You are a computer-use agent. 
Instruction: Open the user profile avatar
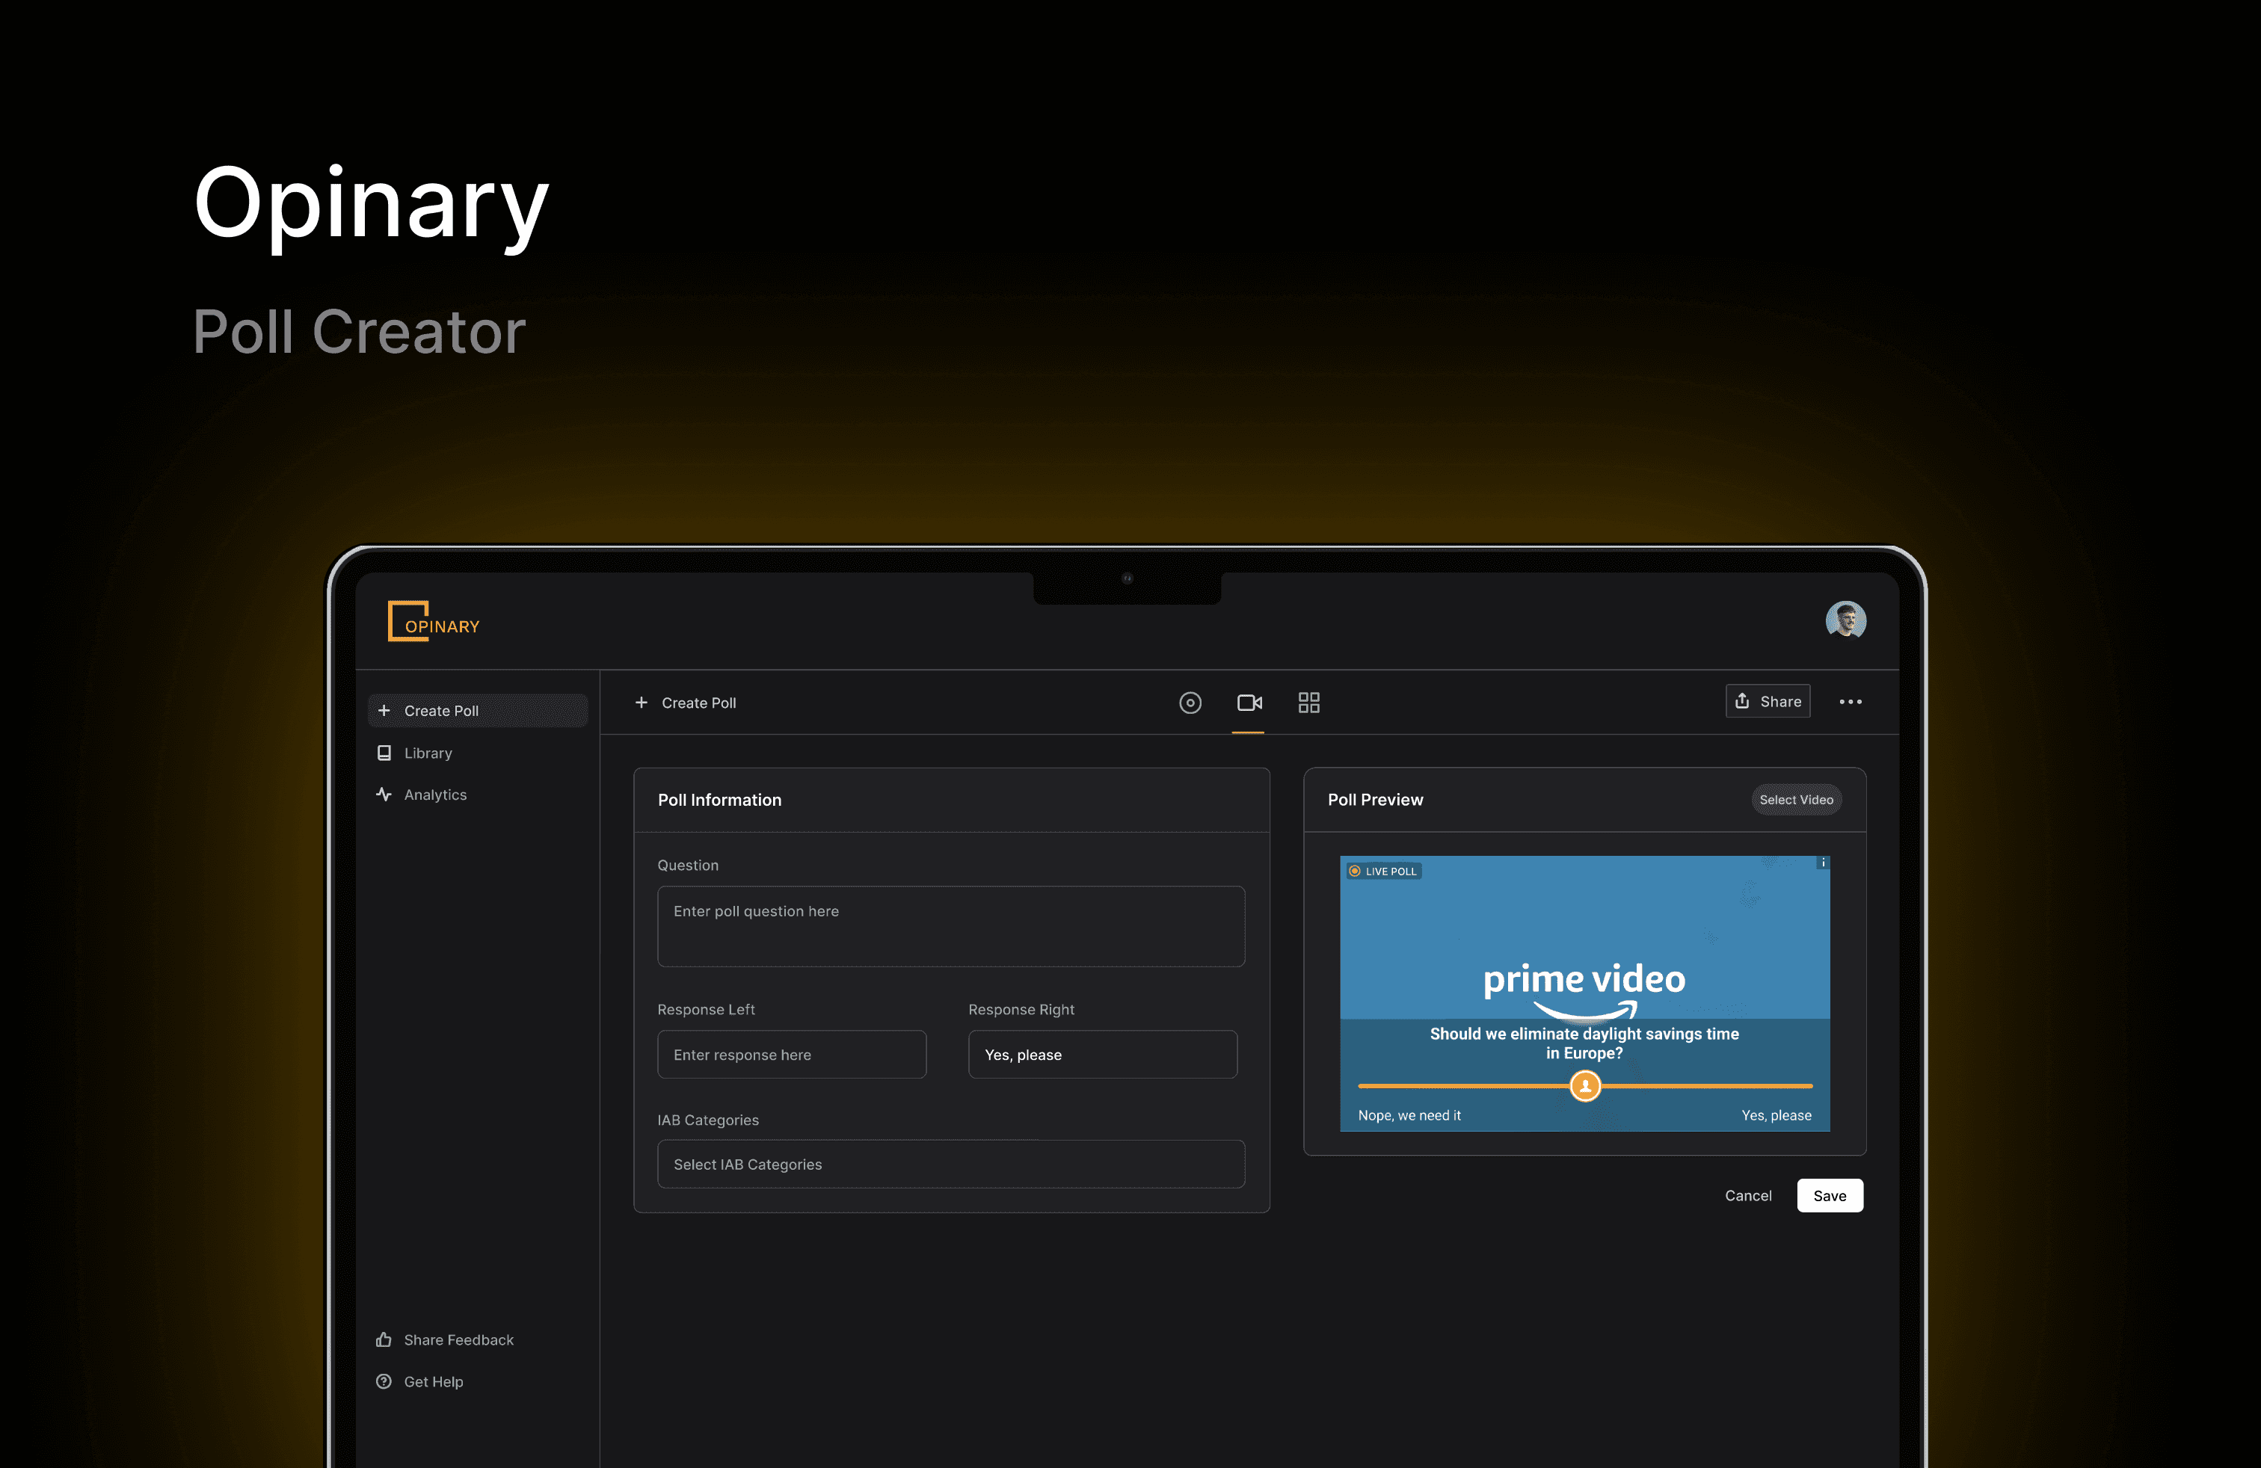[1845, 620]
